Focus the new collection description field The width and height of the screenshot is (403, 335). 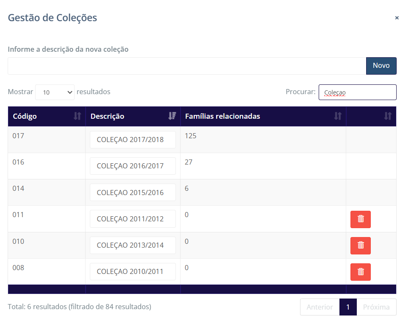(x=186, y=66)
